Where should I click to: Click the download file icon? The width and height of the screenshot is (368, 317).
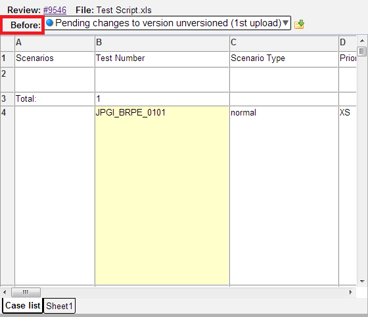pos(299,24)
